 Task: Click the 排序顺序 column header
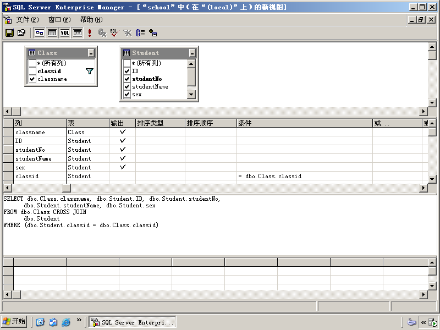tap(211, 123)
